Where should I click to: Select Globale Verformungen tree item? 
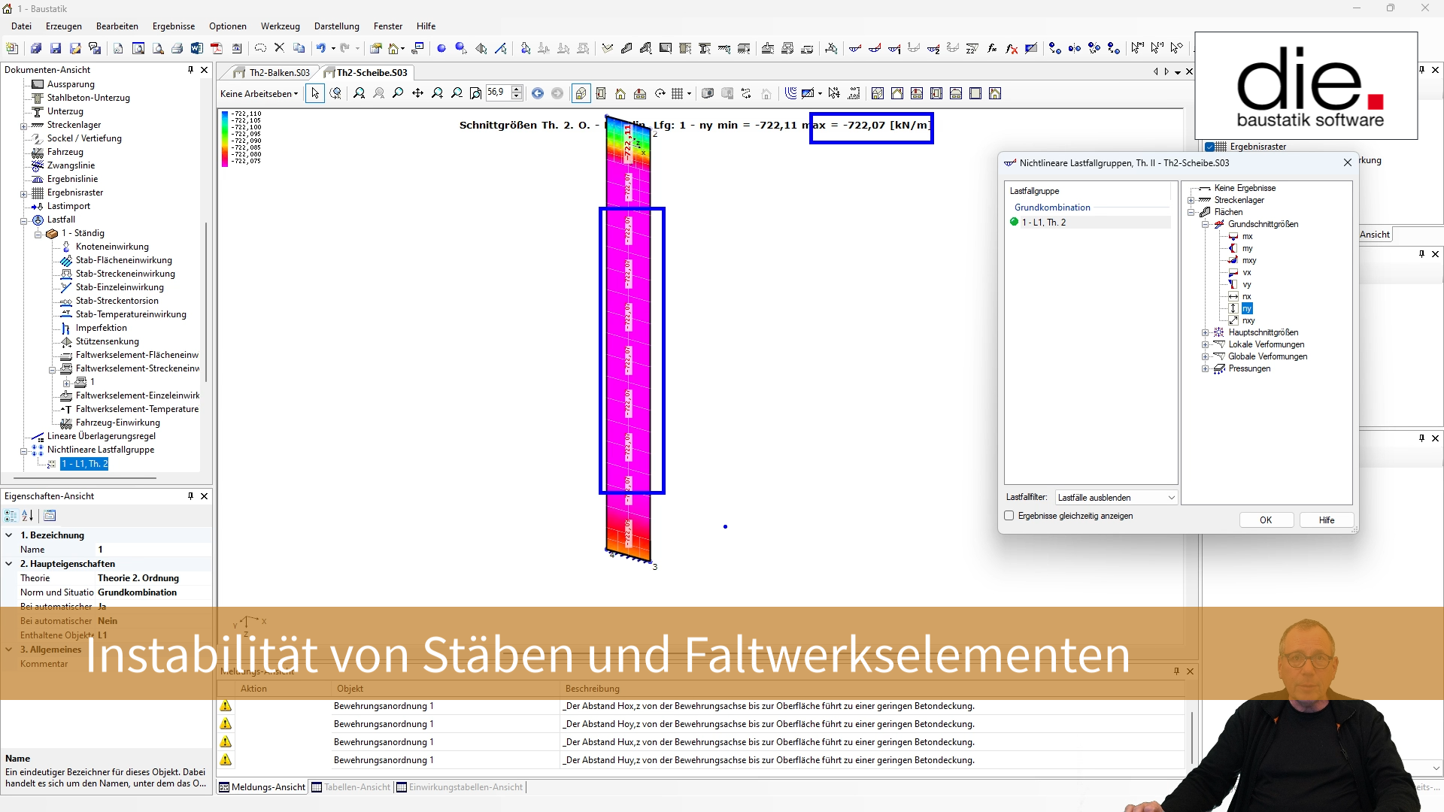click(x=1267, y=356)
